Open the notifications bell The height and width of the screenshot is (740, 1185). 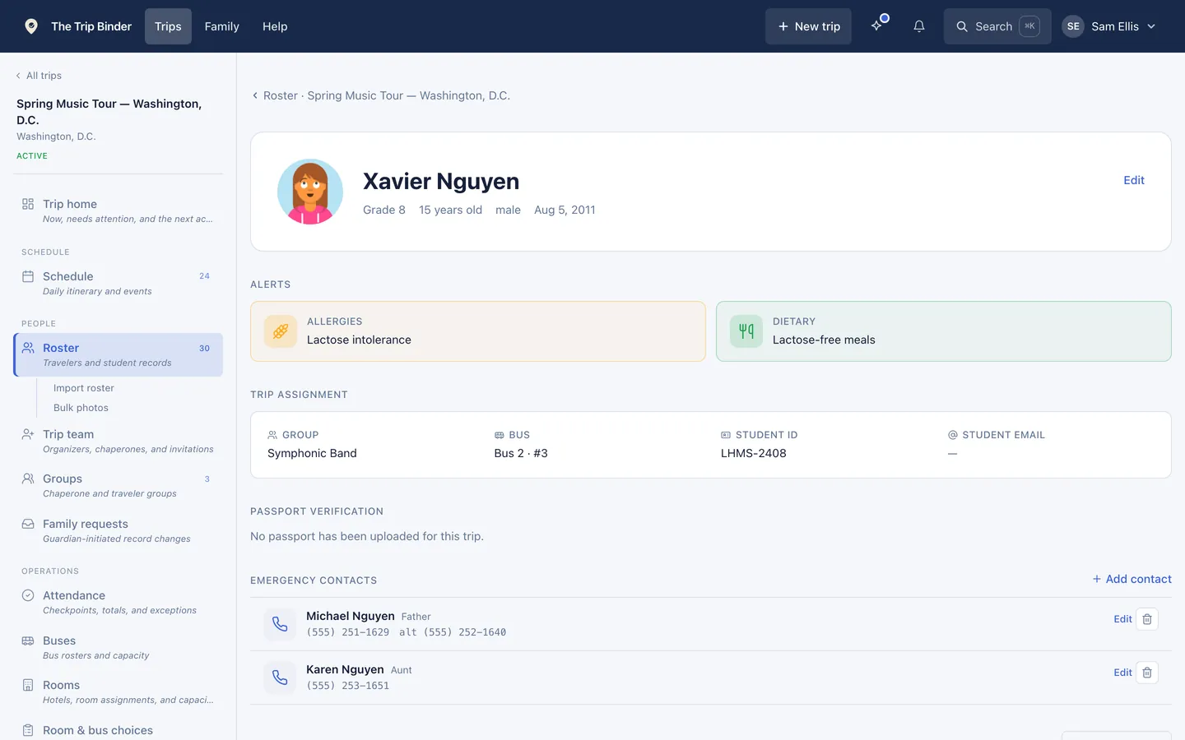pyautogui.click(x=919, y=26)
